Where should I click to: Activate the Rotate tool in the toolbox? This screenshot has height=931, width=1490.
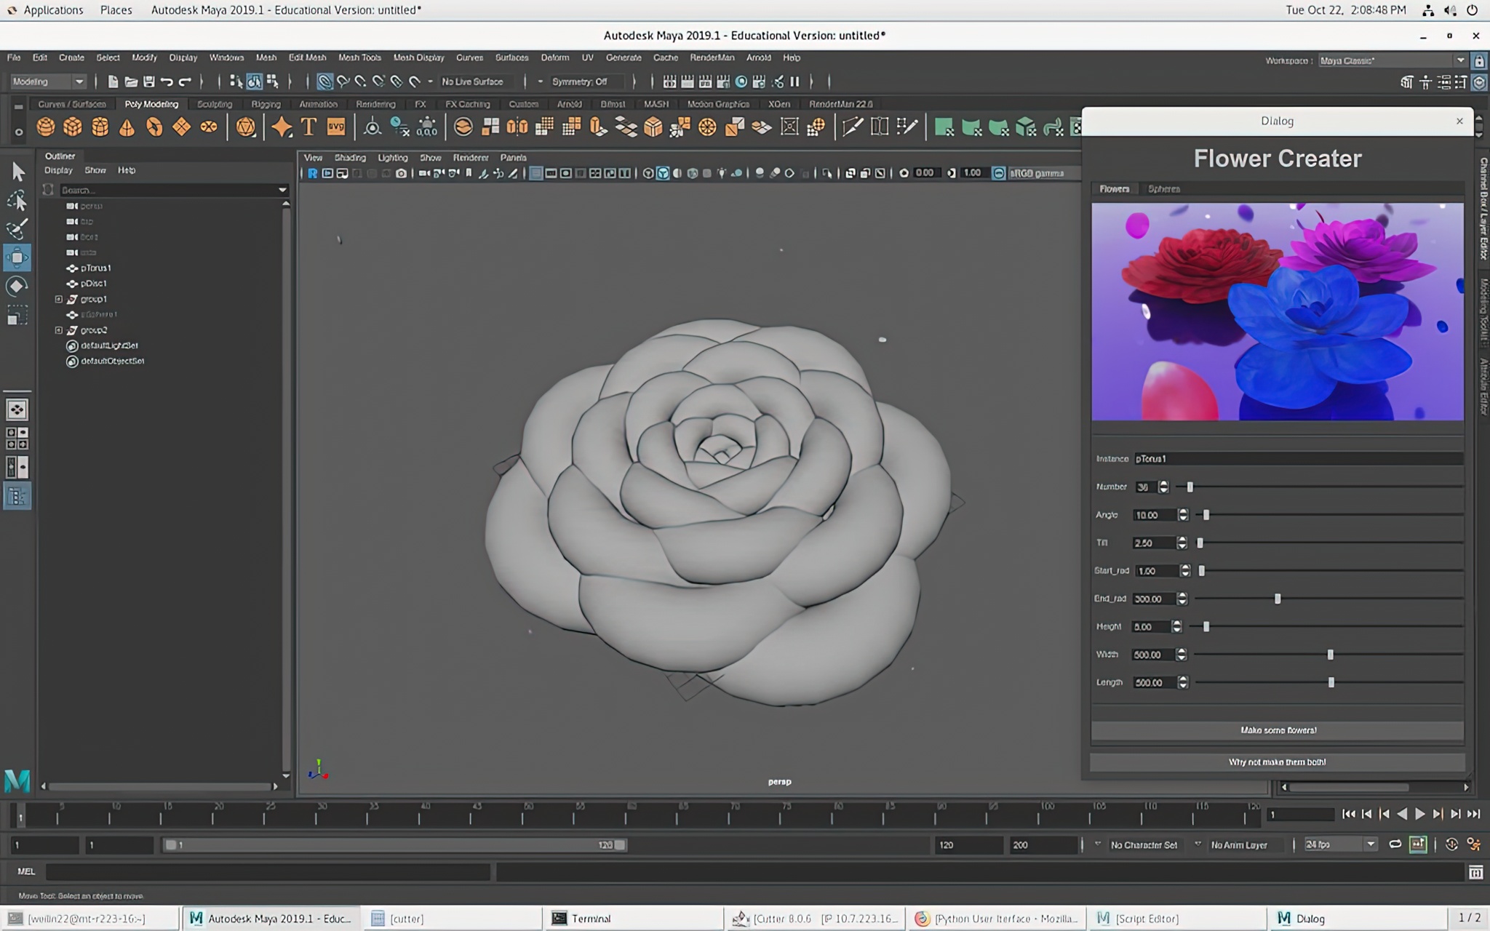(17, 286)
